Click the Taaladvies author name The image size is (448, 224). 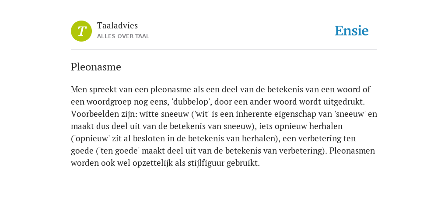[117, 26]
